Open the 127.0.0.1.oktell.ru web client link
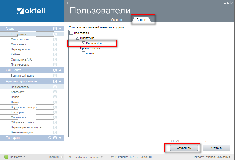 coord(140,157)
